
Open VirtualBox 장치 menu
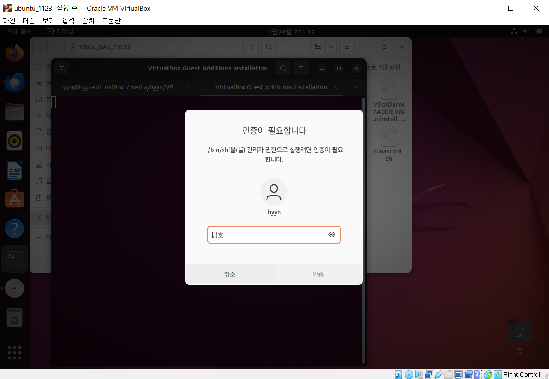[x=88, y=20]
